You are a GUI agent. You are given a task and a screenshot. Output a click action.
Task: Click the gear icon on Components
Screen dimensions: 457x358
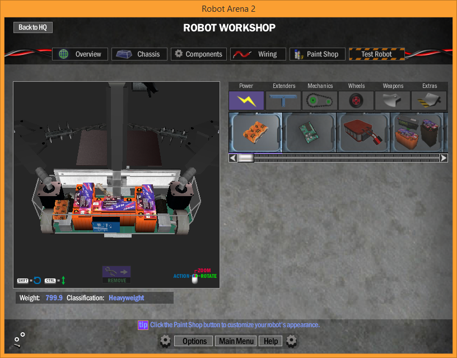179,54
